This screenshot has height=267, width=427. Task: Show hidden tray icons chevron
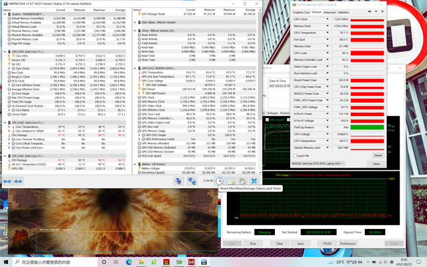(x=368, y=262)
